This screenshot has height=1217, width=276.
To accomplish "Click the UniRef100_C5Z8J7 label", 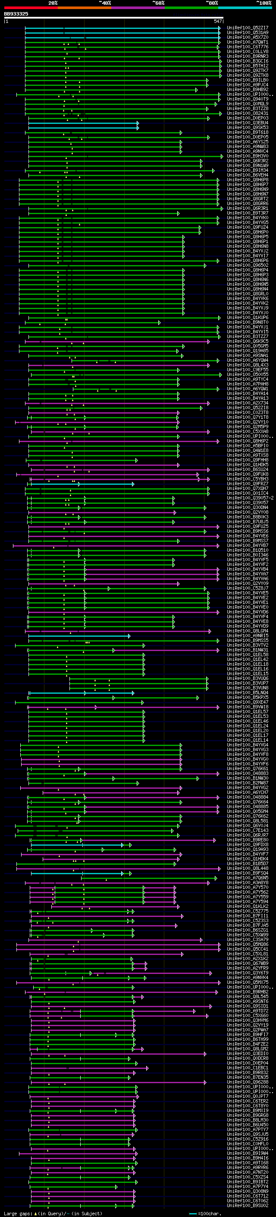I will click(247, 588).
